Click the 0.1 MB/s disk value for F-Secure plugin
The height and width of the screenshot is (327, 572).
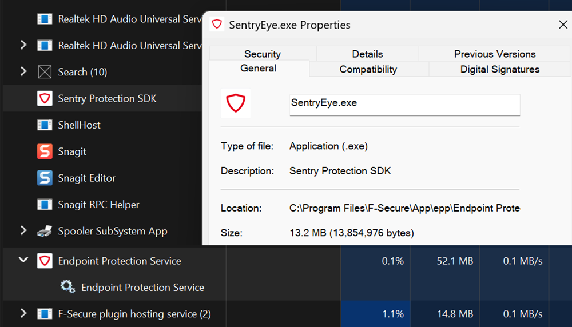pyautogui.click(x=522, y=314)
